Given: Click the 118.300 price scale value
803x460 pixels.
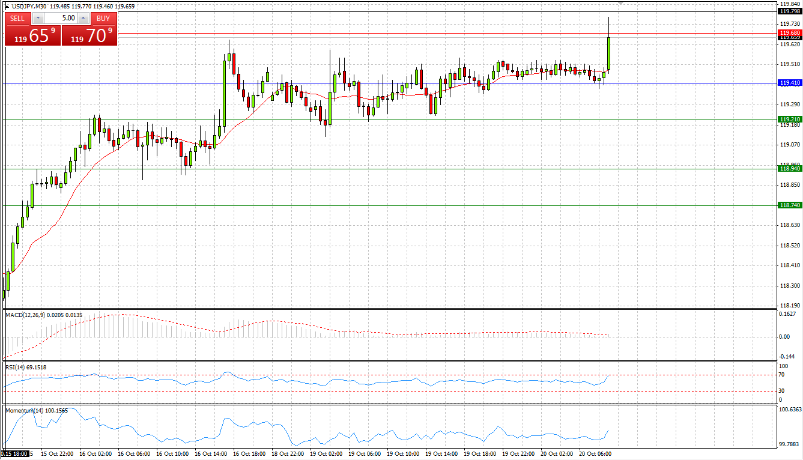Looking at the screenshot, I should [790, 286].
